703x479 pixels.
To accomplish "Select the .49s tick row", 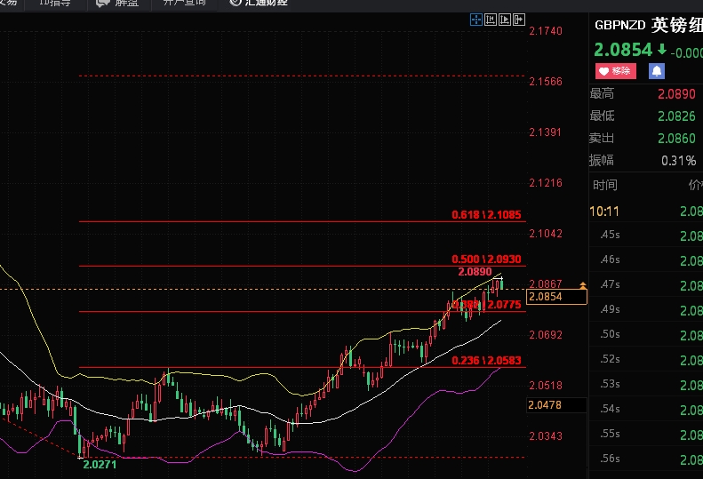I will (646, 309).
